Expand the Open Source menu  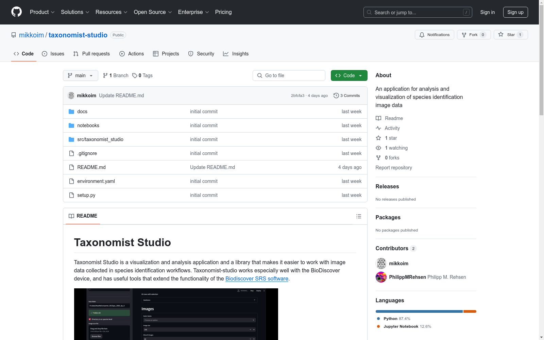(x=153, y=12)
